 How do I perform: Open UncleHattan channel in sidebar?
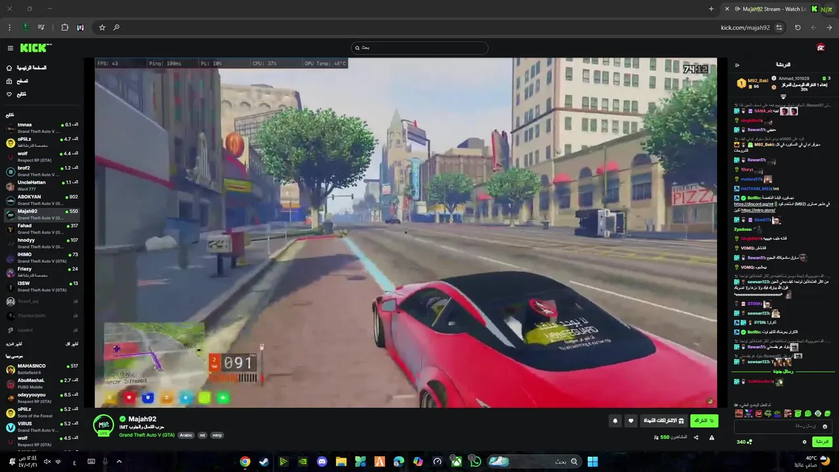[x=42, y=186]
